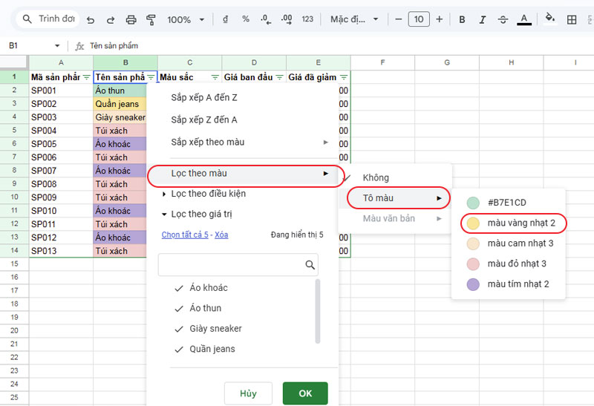Toggle italic formatting
Screen dimensions: 594x406
[482, 19]
